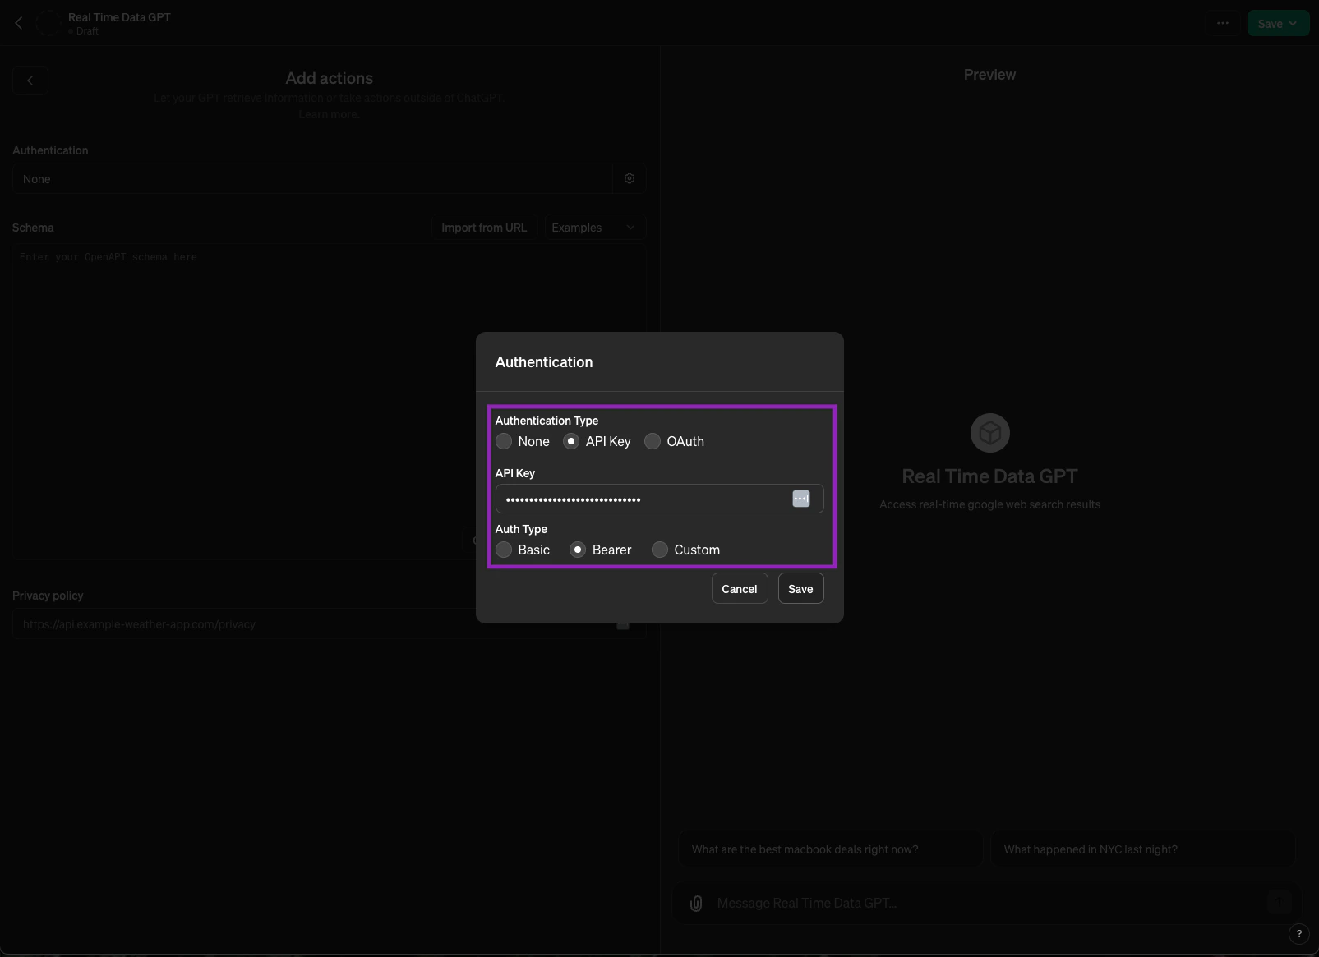Attach a file with the paperclip icon
Image resolution: width=1319 pixels, height=957 pixels.
click(x=696, y=904)
